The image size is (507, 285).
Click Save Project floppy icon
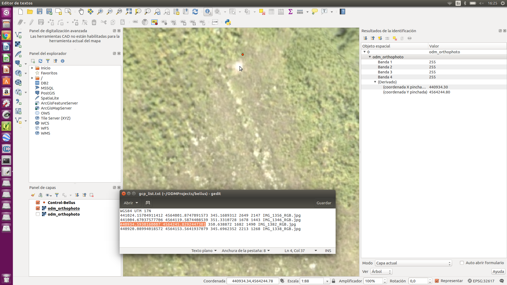(x=40, y=12)
